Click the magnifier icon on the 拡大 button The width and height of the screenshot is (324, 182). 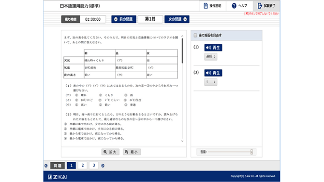pos(105,152)
